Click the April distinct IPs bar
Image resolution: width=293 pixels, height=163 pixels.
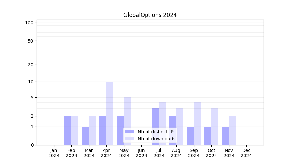[103, 130]
